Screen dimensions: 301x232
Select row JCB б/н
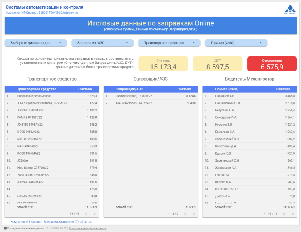[52, 160]
